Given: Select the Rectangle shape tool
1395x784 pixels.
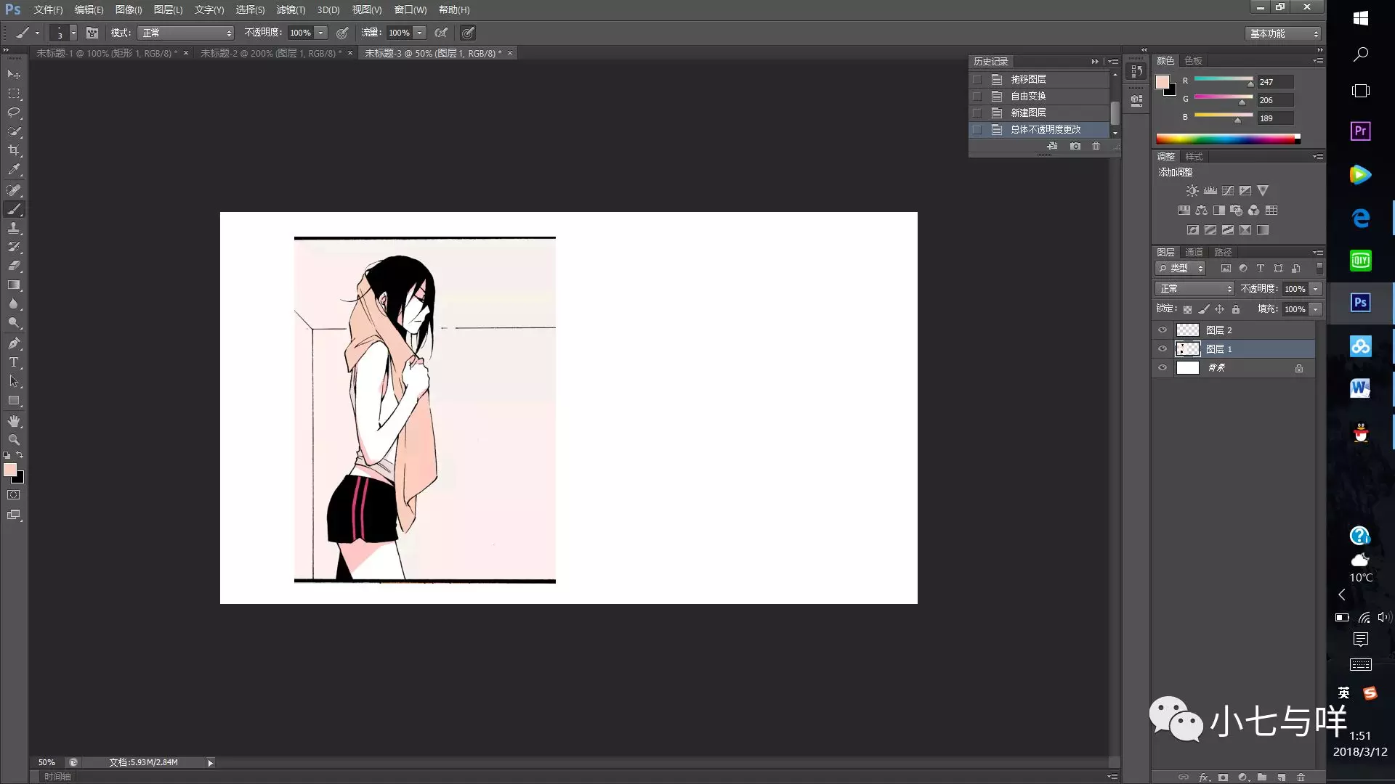Looking at the screenshot, I should tap(14, 401).
